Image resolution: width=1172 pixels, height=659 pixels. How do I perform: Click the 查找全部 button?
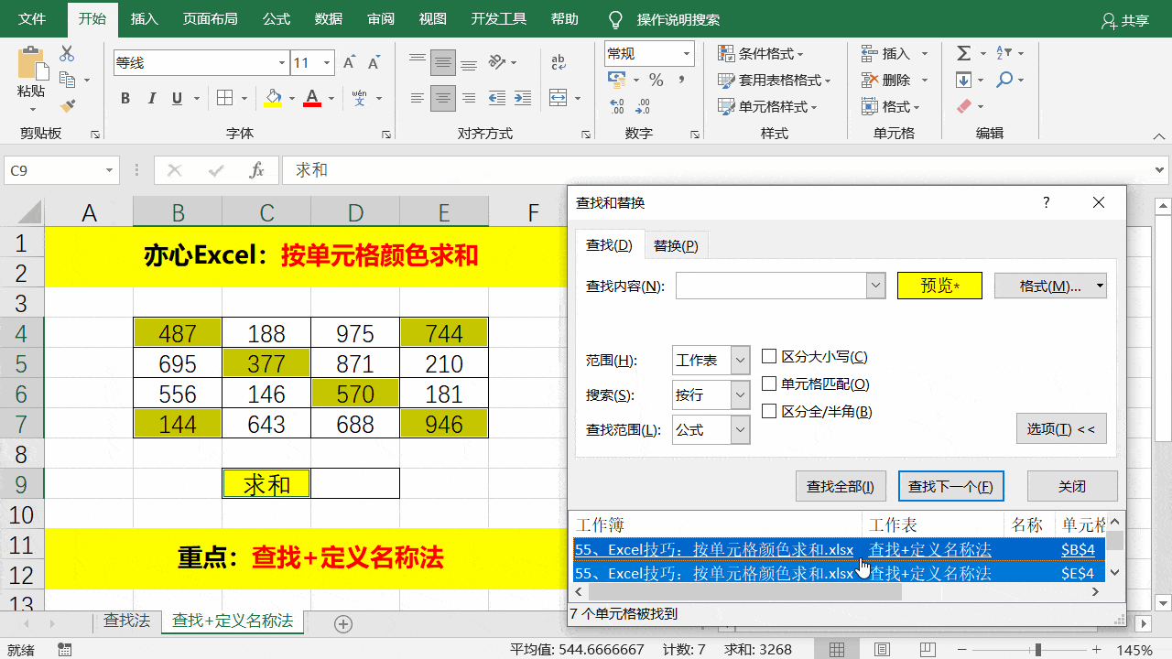click(840, 485)
